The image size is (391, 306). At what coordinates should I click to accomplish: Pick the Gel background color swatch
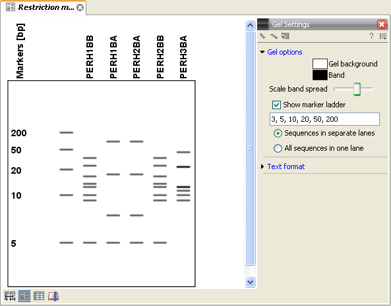pos(320,64)
